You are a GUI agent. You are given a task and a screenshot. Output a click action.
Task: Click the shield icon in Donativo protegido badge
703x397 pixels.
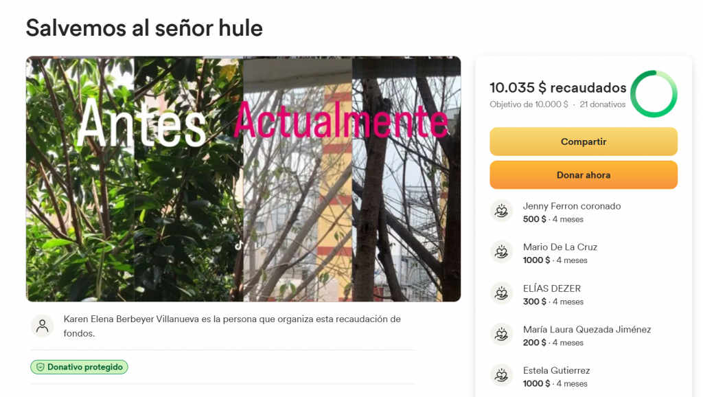[x=41, y=367]
